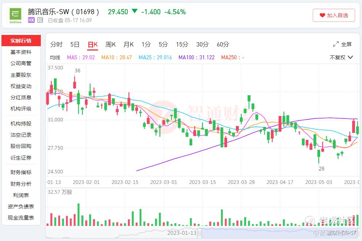Select the 30分 interval tab
Viewport: 362px width, 241px height.
pyautogui.click(x=202, y=44)
